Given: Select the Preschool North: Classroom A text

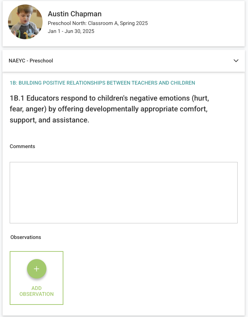Looking at the screenshot, I should [x=98, y=23].
